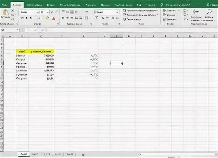Decrease font size with the smaller A icon

(x=57, y=12)
